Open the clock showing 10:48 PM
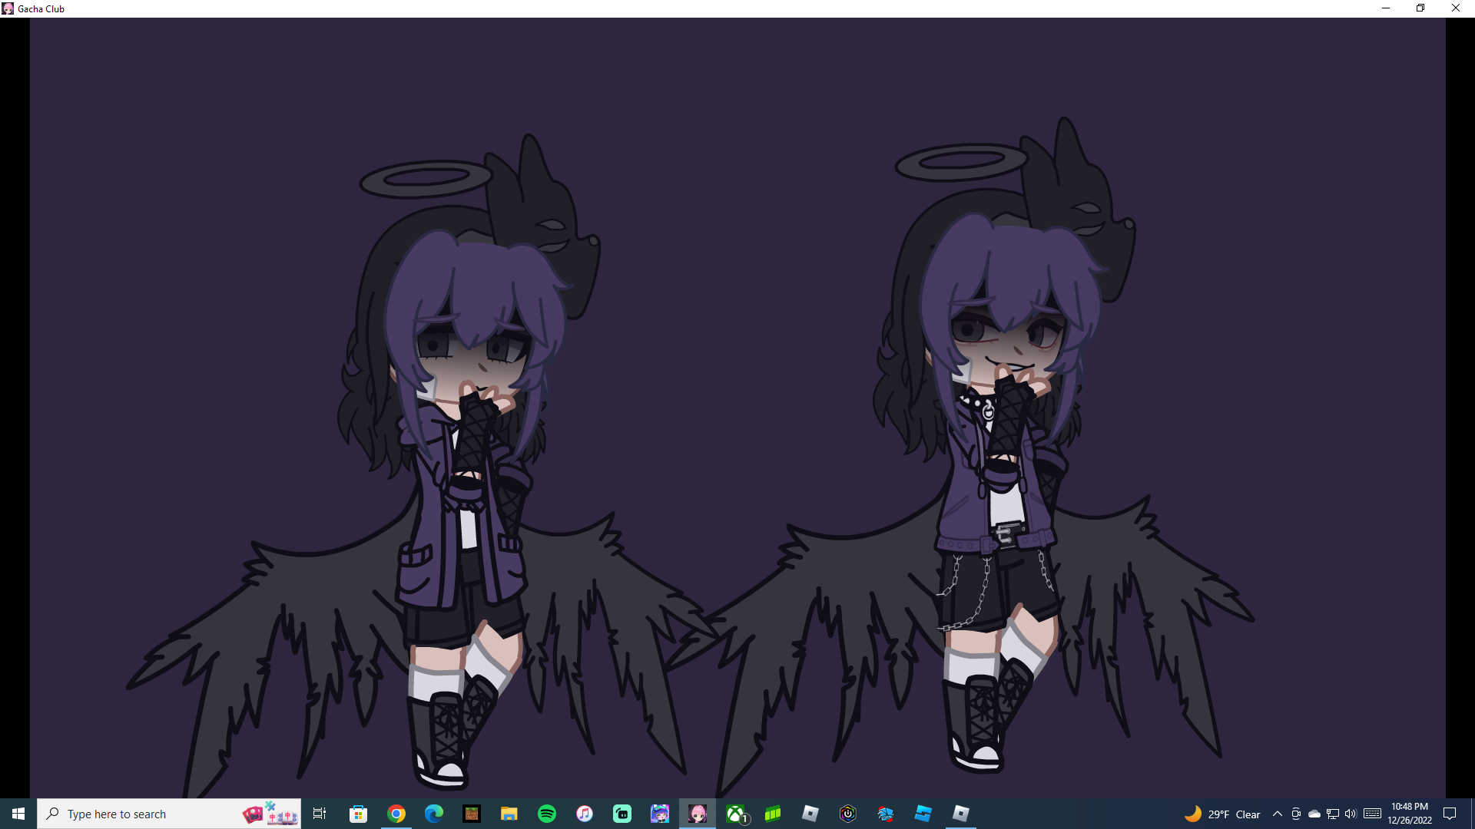Screen dimensions: 1475x829 pyautogui.click(x=1410, y=814)
